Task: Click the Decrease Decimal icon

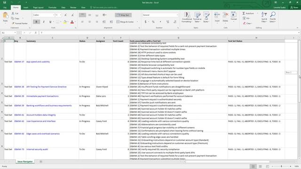Action: pos(175,22)
